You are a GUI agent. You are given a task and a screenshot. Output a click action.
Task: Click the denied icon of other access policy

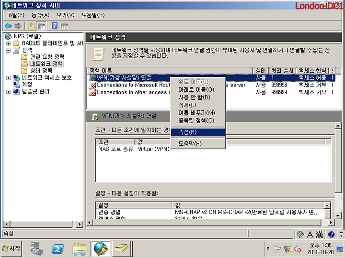coord(92,92)
